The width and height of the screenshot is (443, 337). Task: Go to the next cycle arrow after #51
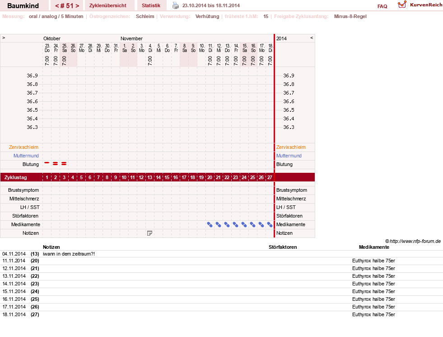[x=77, y=6]
